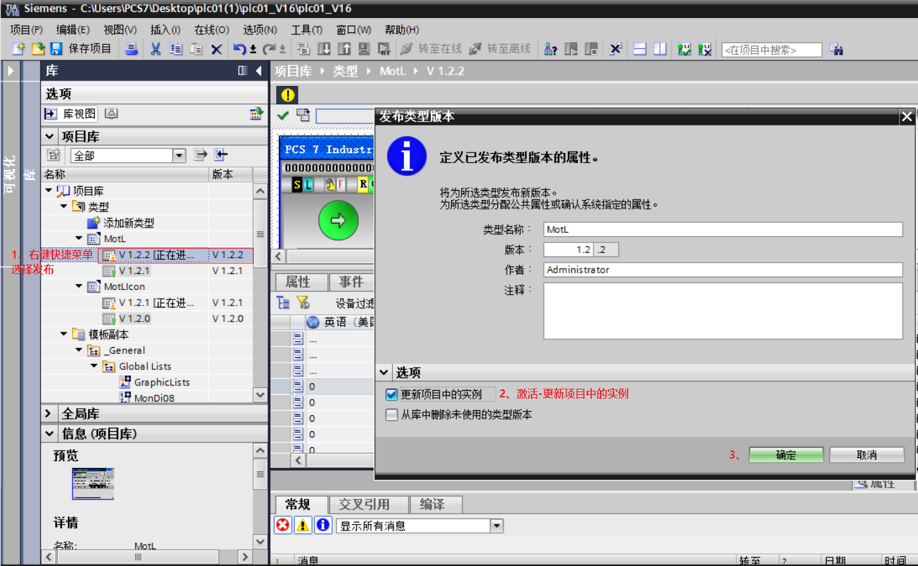Viewport: 918px width, 566px height.
Task: Collapse the 库 panel with left arrow
Action: click(x=259, y=70)
